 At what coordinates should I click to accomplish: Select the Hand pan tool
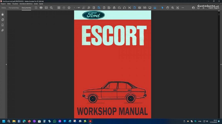coord(168,8)
